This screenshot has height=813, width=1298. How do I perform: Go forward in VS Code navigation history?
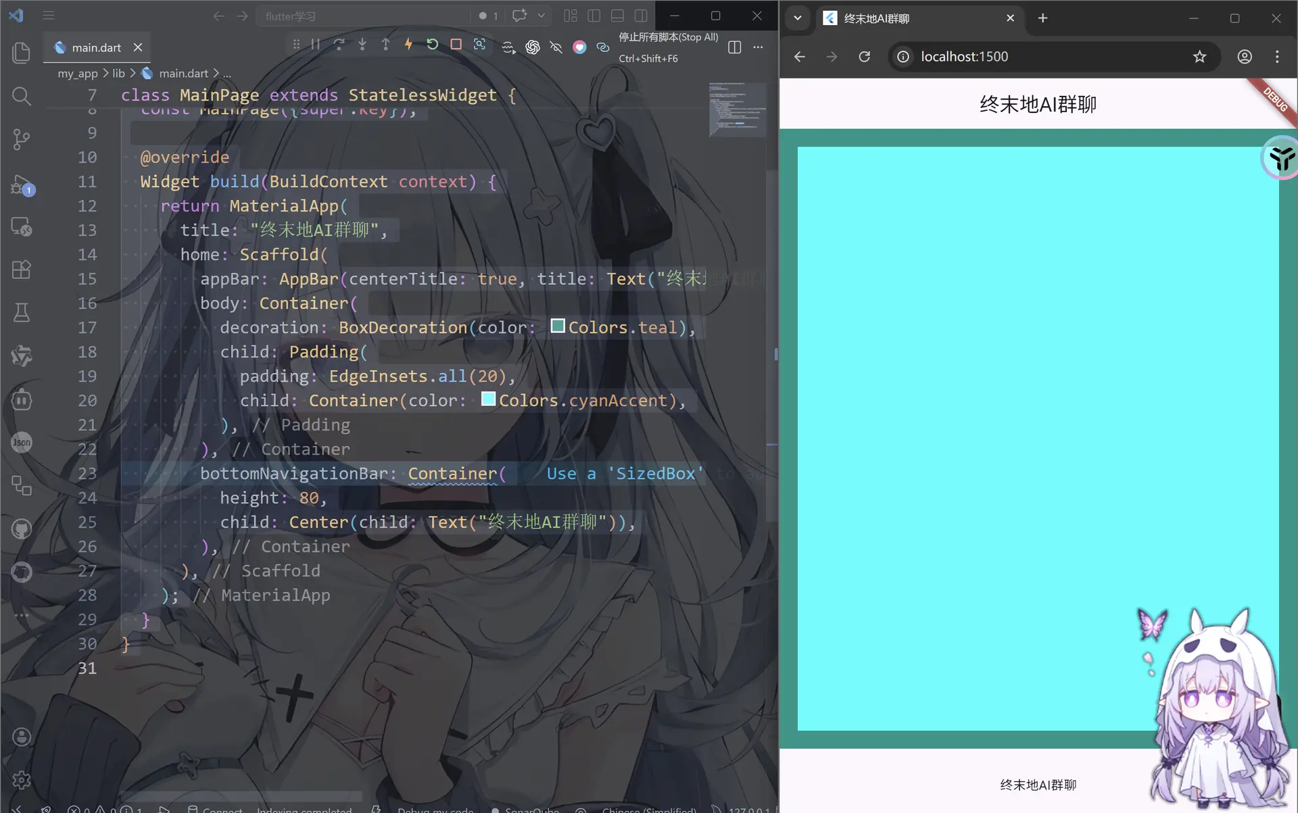click(x=242, y=16)
